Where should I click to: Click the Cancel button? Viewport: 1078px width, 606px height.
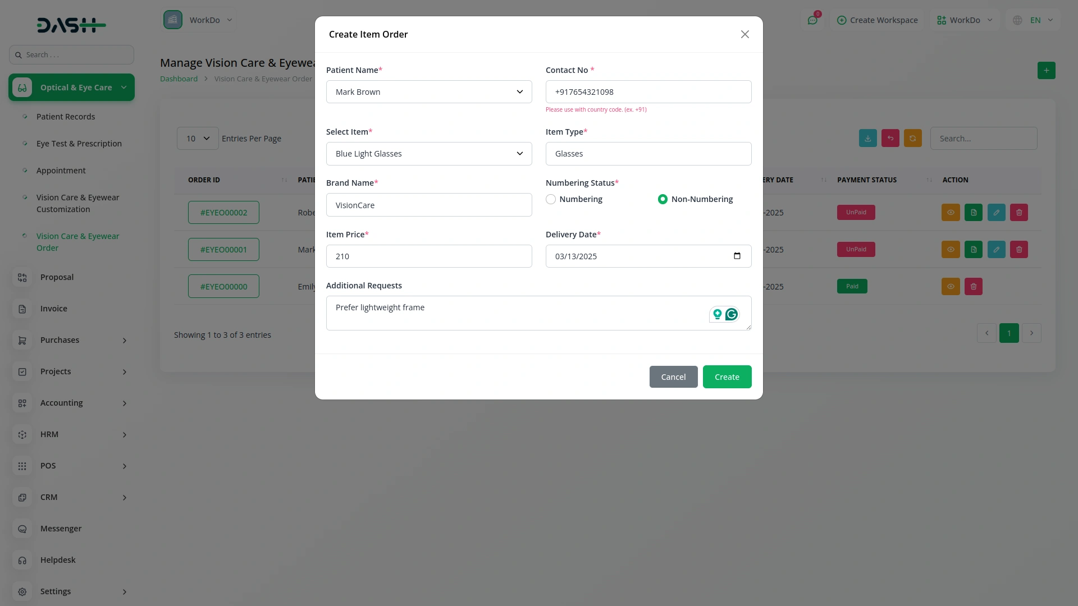[673, 377]
